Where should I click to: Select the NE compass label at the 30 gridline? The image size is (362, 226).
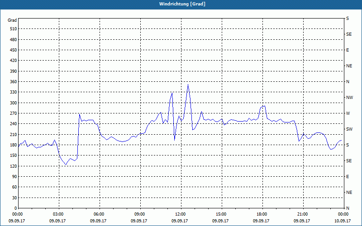coord(349,193)
